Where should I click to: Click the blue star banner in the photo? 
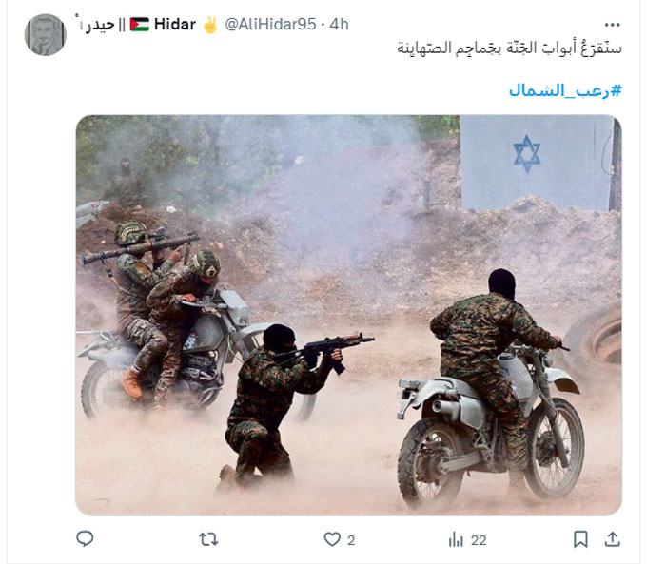(537, 163)
